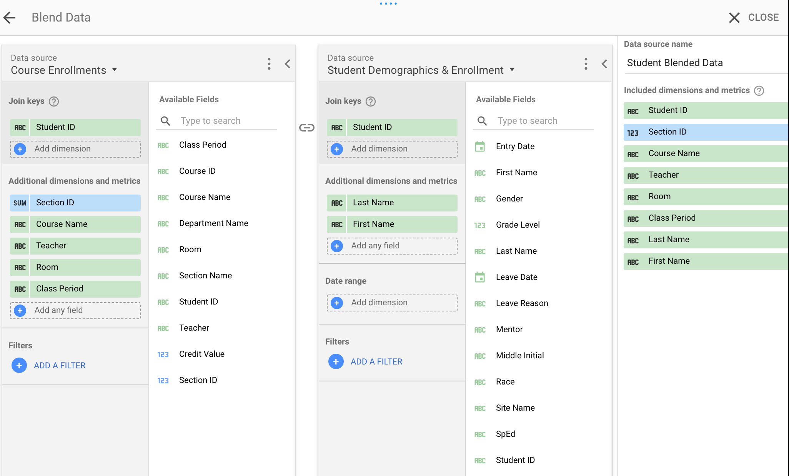This screenshot has width=789, height=476.
Task: Select Teacher in included dimensions list
Action: 706,175
